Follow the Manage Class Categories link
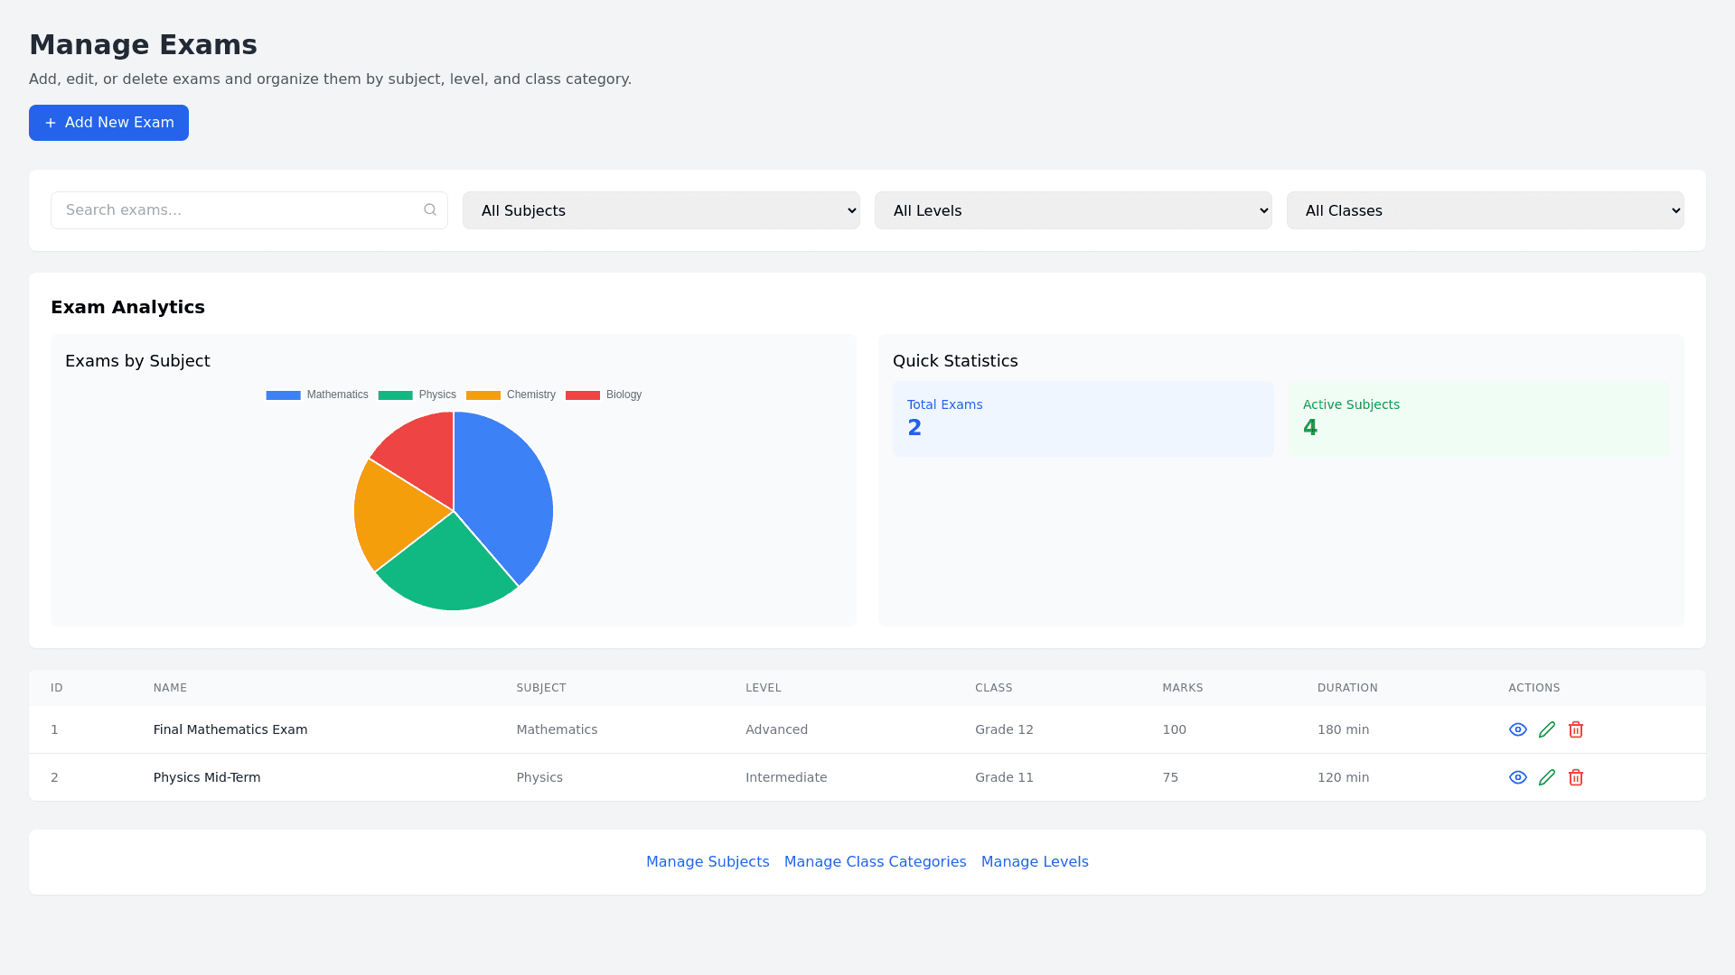 pos(874,861)
